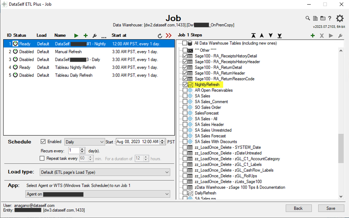Toggle the schedule Enabled checkbox

43,142
